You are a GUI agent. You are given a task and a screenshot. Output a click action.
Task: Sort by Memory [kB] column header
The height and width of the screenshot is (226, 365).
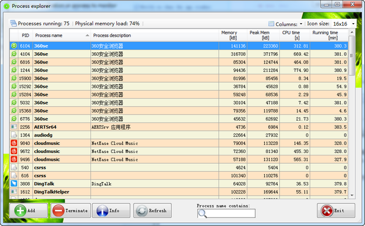[233, 35]
